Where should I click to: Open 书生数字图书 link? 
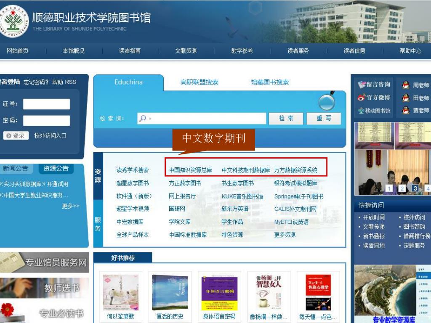pos(238,183)
